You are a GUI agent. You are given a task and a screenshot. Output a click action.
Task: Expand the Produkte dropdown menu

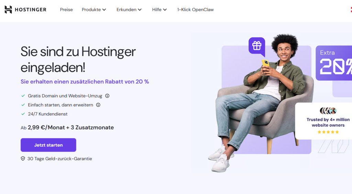tap(94, 10)
